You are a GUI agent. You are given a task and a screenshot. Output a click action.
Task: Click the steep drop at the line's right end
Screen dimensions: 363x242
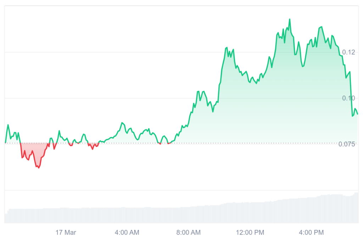coord(351,99)
